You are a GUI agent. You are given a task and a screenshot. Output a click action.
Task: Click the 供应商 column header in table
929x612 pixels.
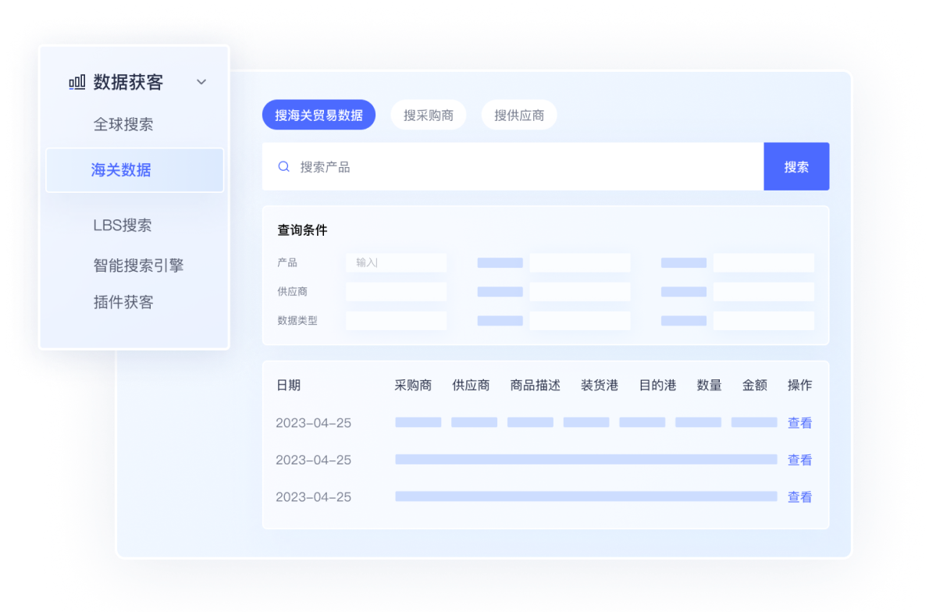(471, 386)
